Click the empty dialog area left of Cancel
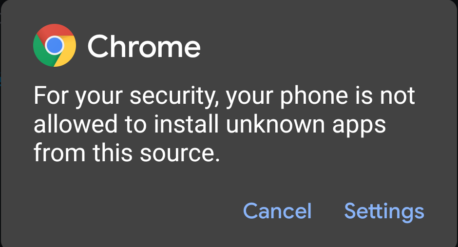Viewport: 458px width, 247px height. pos(122,211)
